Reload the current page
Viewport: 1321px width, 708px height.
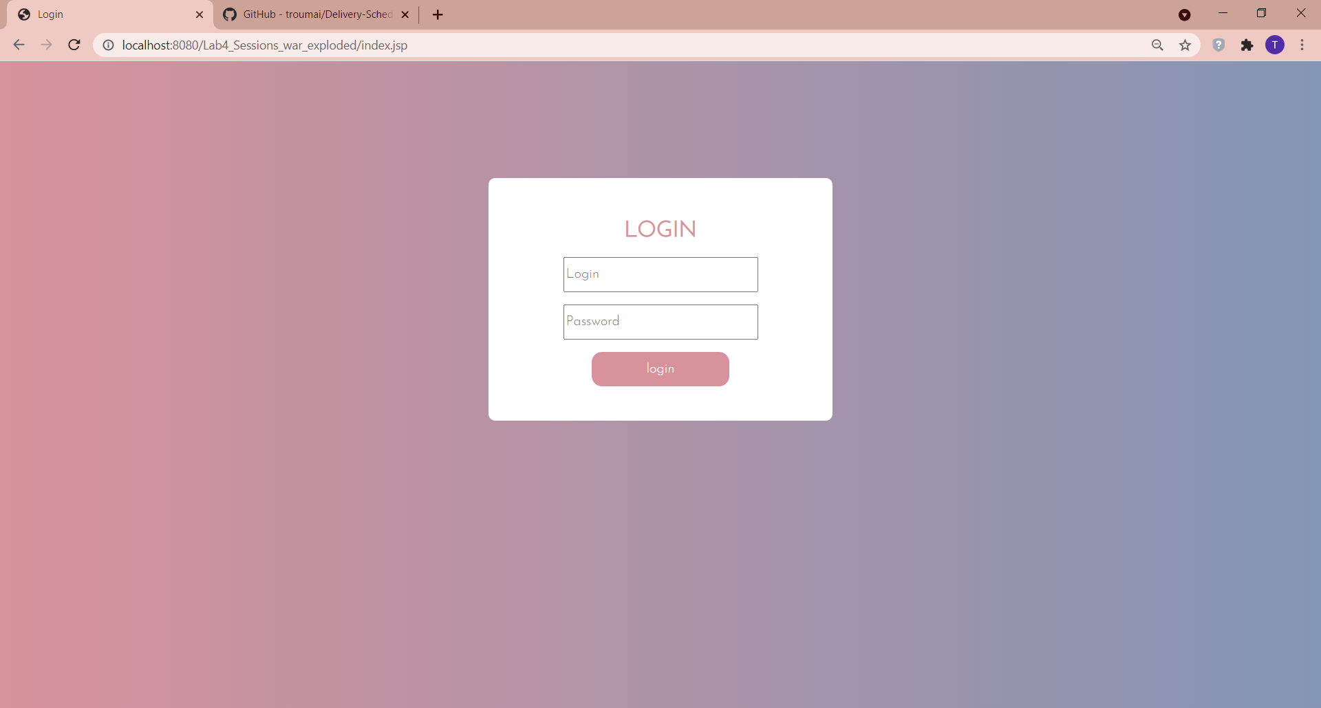click(x=74, y=45)
